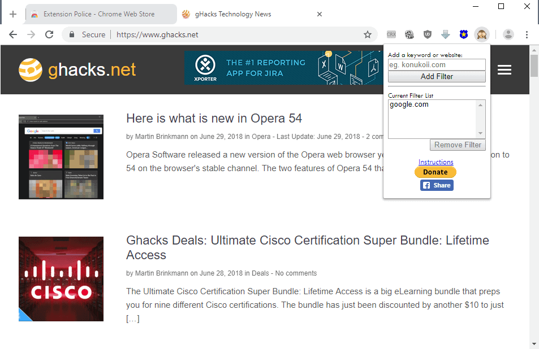539x349 pixels.
Task: Click the yellow Donate button
Action: 435,172
